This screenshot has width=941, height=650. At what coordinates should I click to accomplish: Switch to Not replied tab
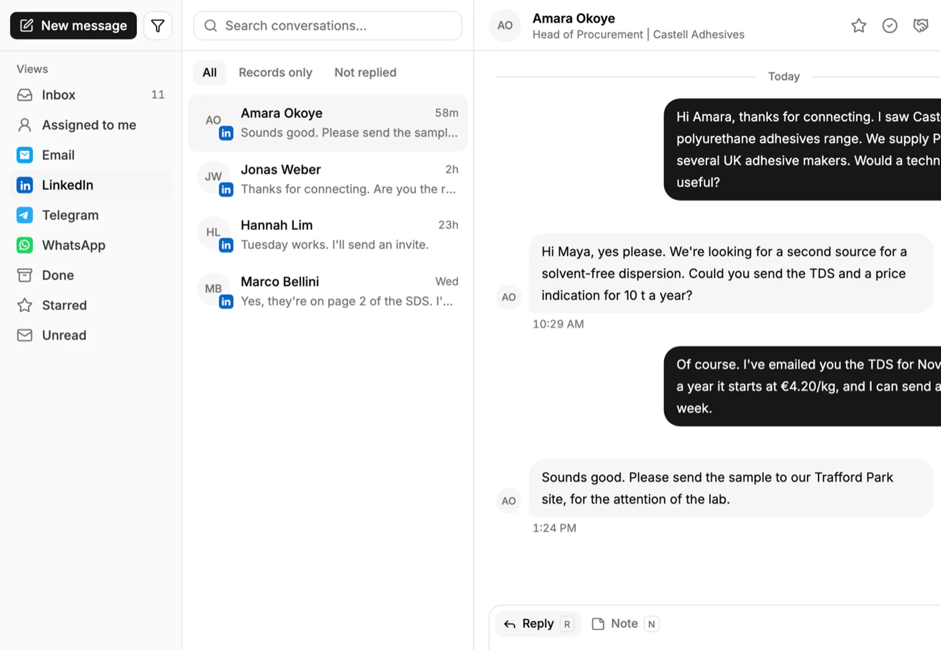tap(365, 73)
